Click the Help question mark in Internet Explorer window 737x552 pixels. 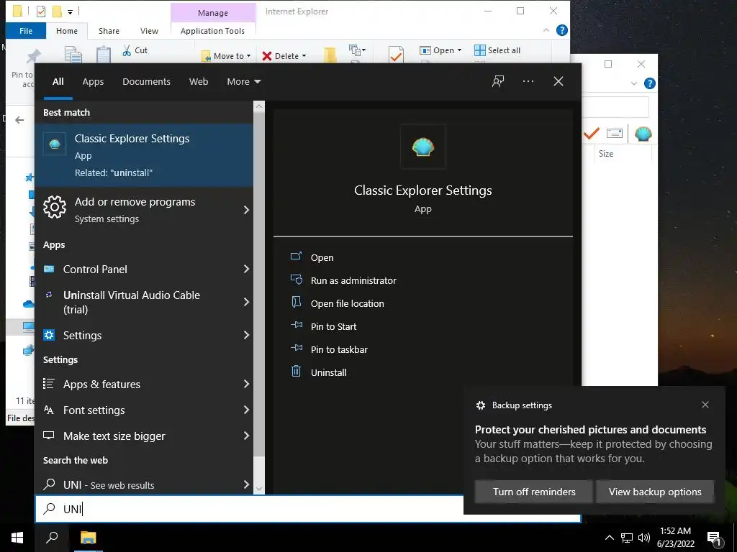tap(561, 30)
